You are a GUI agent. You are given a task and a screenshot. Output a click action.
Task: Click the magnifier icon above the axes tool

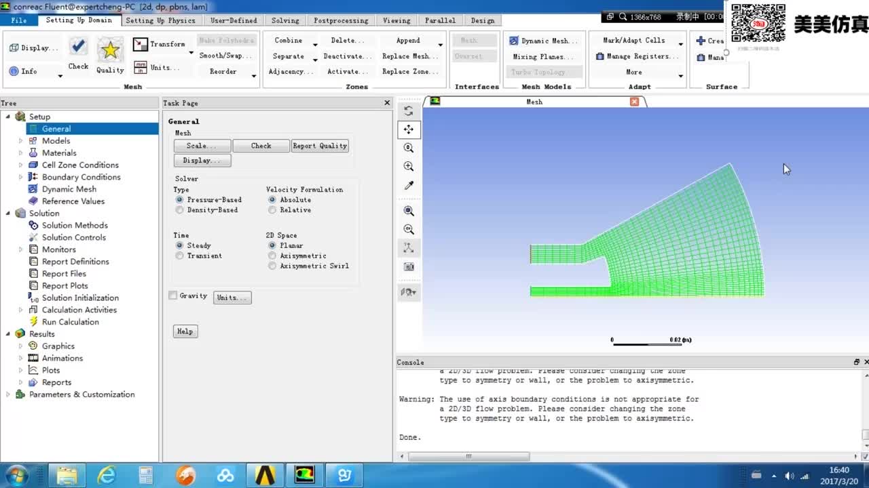[x=409, y=229]
